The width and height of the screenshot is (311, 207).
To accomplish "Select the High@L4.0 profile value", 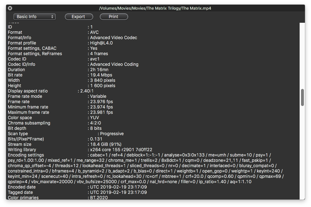I will [x=101, y=43].
